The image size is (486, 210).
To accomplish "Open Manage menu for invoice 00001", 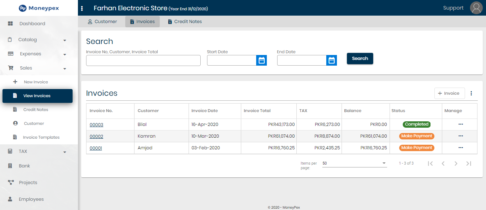I will coord(461,148).
